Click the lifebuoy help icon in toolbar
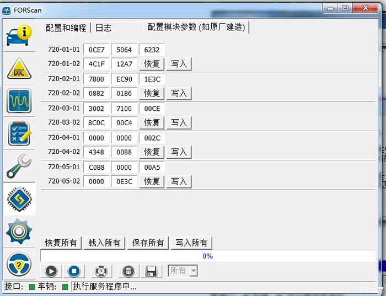This screenshot has height=296, width=386. [101, 271]
